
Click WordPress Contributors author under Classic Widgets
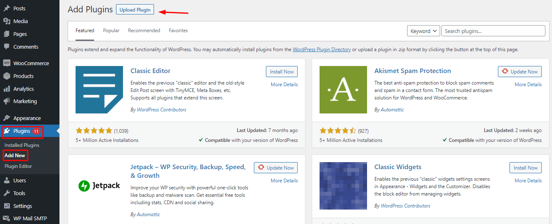coord(405,206)
